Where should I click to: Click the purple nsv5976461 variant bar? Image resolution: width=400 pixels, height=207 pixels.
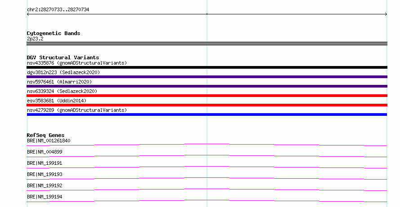point(207,86)
